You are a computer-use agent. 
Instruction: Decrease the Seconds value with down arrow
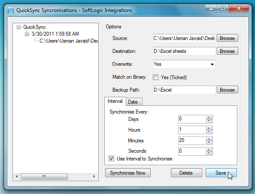tap(209, 153)
